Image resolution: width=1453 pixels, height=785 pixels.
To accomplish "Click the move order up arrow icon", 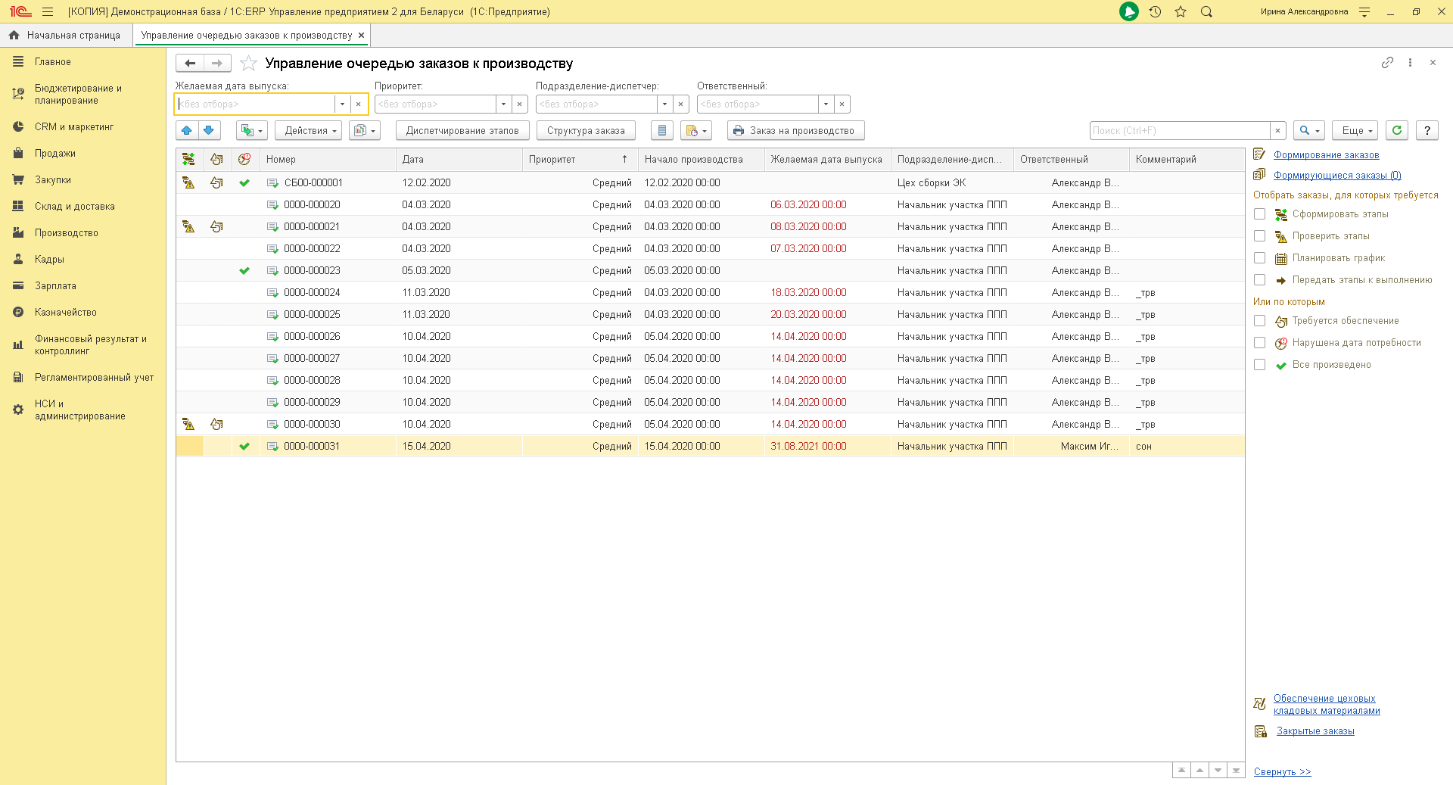I will click(187, 130).
